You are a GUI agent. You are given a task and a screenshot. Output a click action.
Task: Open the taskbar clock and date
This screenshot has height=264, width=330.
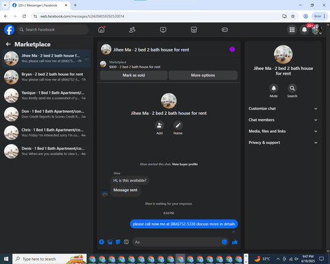[308, 259]
